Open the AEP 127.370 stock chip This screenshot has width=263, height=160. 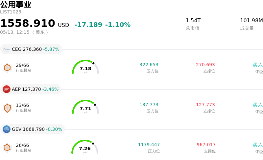[31, 89]
